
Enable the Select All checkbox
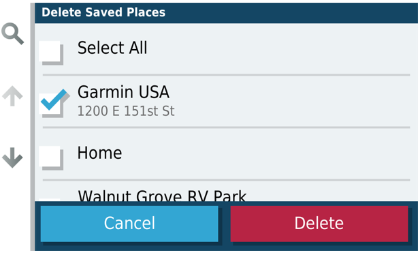tap(51, 53)
